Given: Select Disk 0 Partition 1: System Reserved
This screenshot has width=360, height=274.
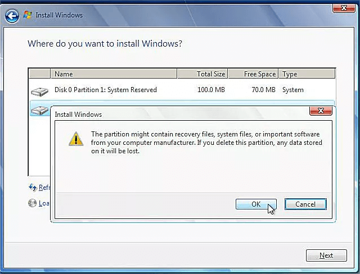Looking at the screenshot, I should pyautogui.click(x=106, y=90).
